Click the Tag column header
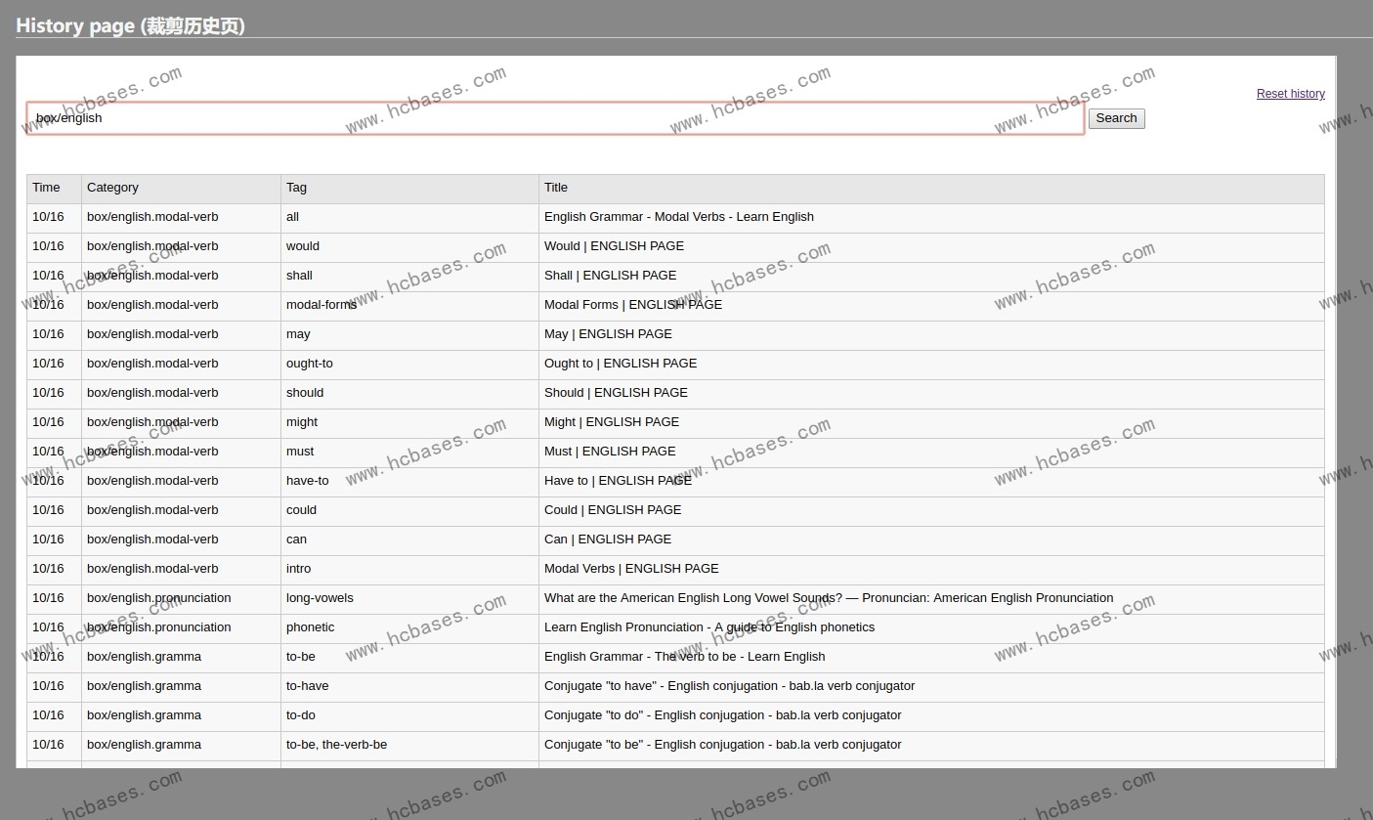Screen dimensions: 1373x820 pyautogui.click(x=409, y=189)
